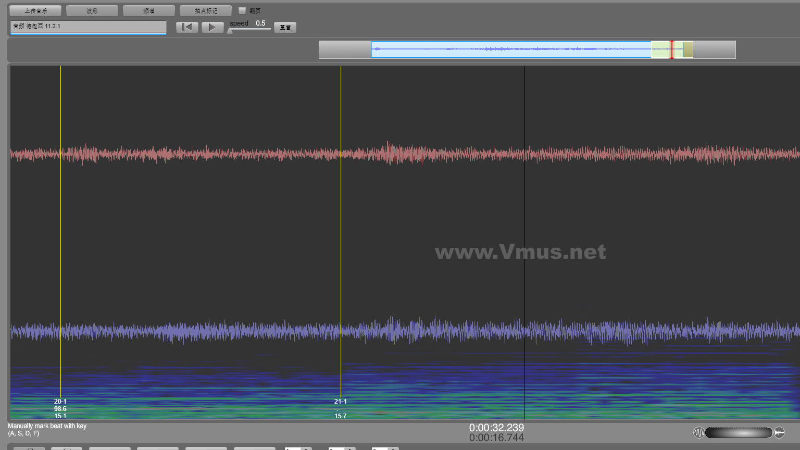Image resolution: width=800 pixels, height=450 pixels.
Task: Select the 频谱 spectrum button
Action: click(149, 10)
